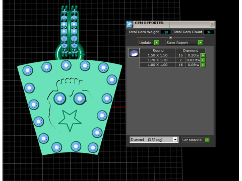Collapse the panel using the circular arrow handle
242x181 pixels.
click(x=170, y=37)
